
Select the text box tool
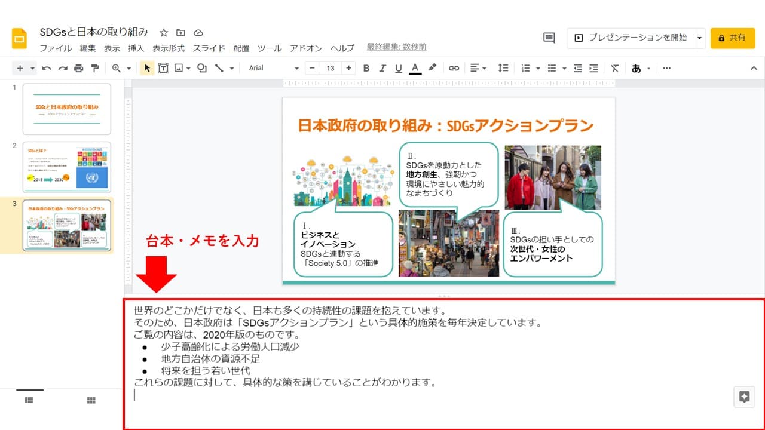(163, 68)
